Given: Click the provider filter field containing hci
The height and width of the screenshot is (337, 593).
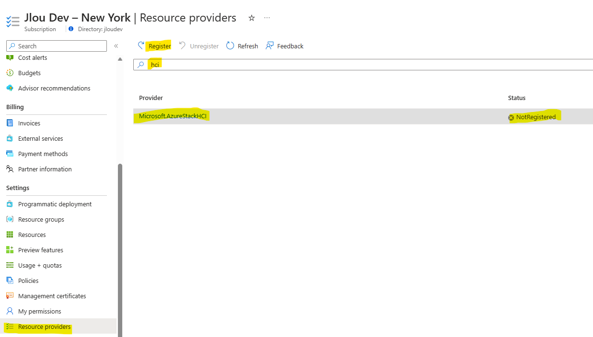Looking at the screenshot, I should (363, 65).
